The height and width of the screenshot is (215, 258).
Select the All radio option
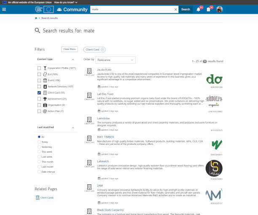click(x=39, y=136)
